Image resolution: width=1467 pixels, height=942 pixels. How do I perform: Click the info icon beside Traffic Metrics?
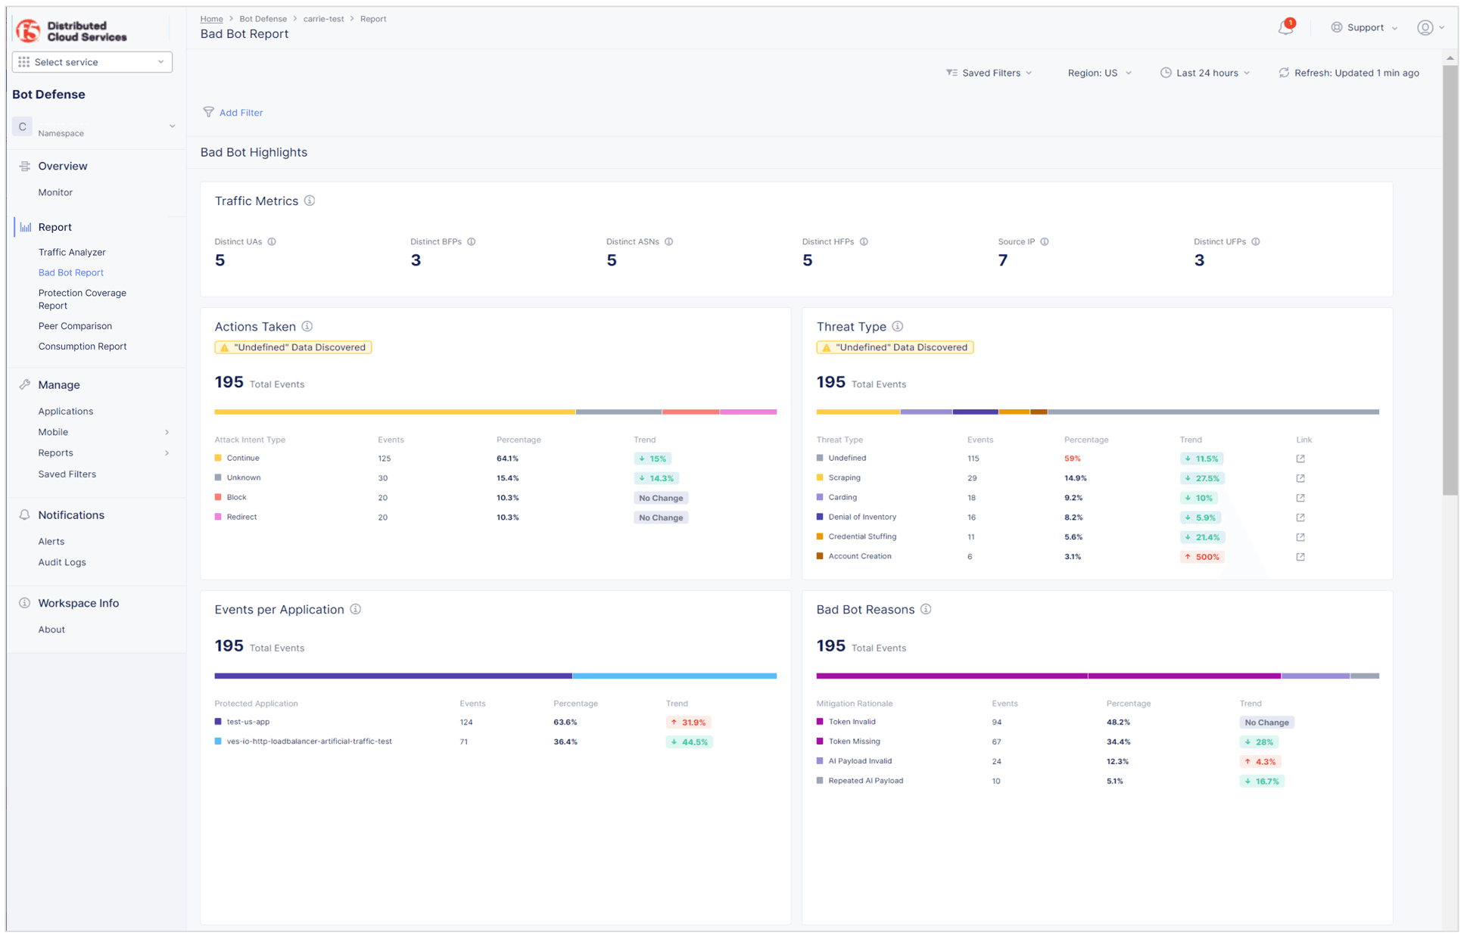point(310,201)
